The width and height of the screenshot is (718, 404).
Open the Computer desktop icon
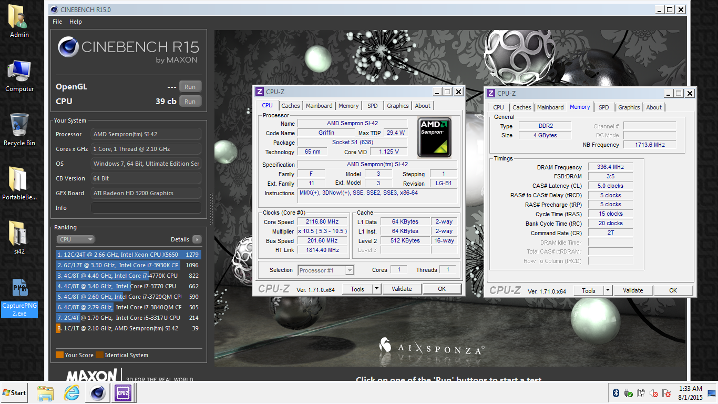point(19,76)
